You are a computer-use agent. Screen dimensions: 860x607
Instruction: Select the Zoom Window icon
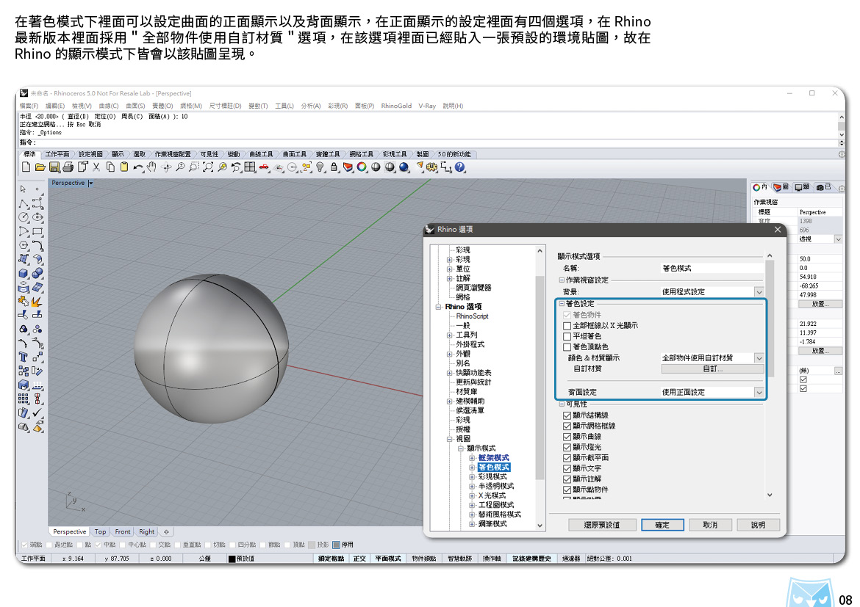coord(193,167)
